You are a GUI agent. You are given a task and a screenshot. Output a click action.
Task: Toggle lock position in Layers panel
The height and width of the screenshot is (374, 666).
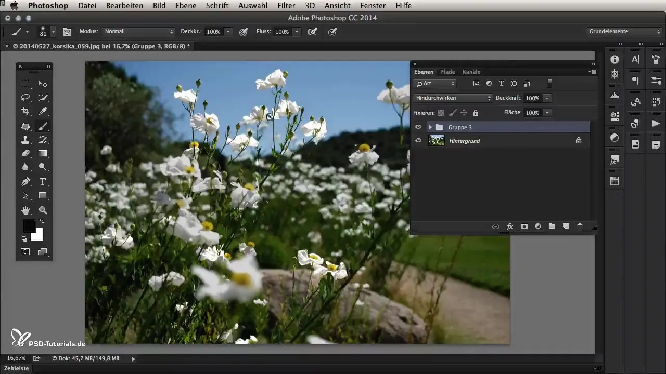coord(464,112)
